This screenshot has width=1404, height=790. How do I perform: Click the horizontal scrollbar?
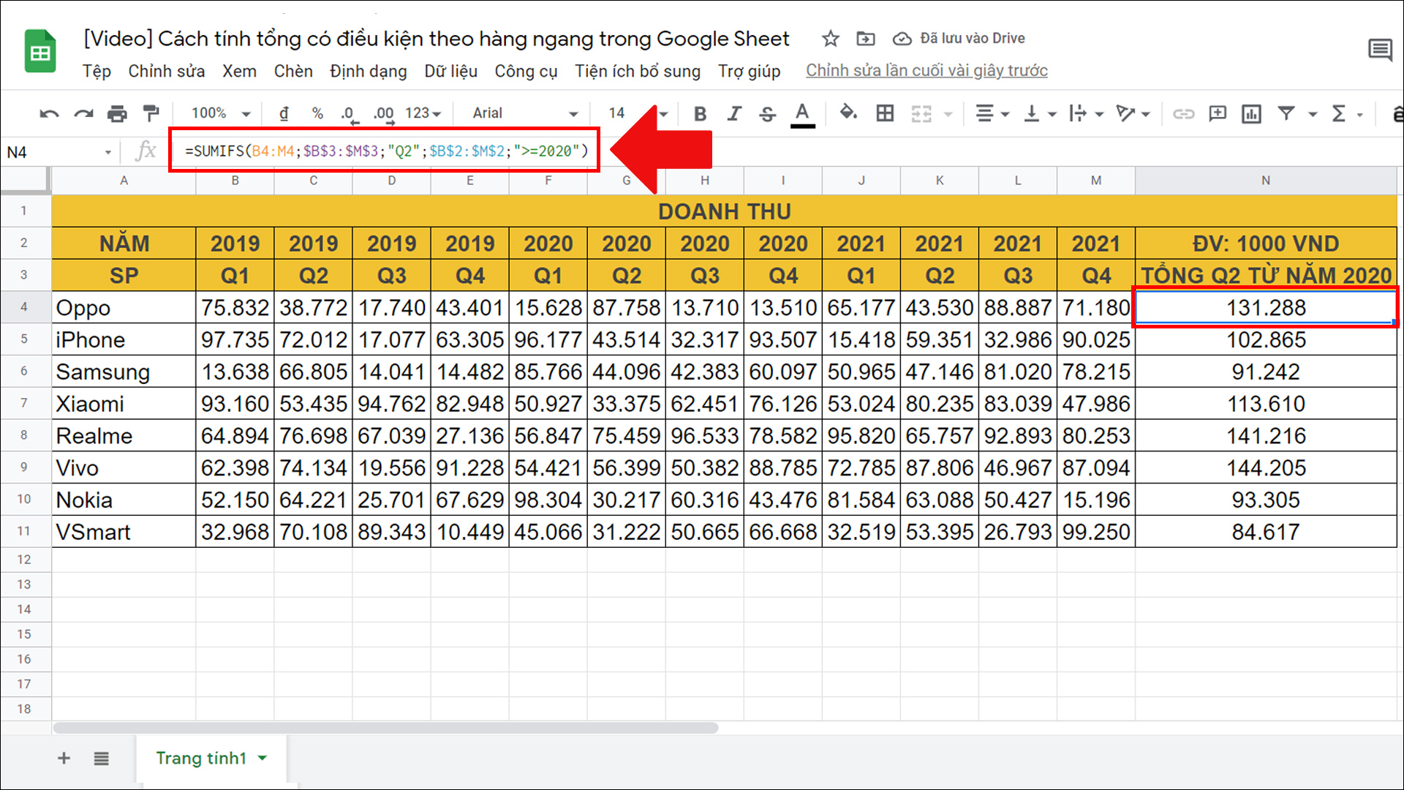click(385, 728)
